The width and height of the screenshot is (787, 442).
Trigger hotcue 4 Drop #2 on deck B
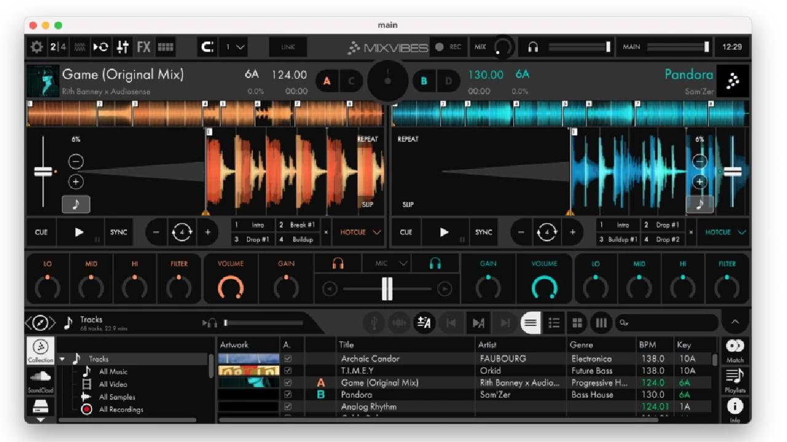(663, 239)
